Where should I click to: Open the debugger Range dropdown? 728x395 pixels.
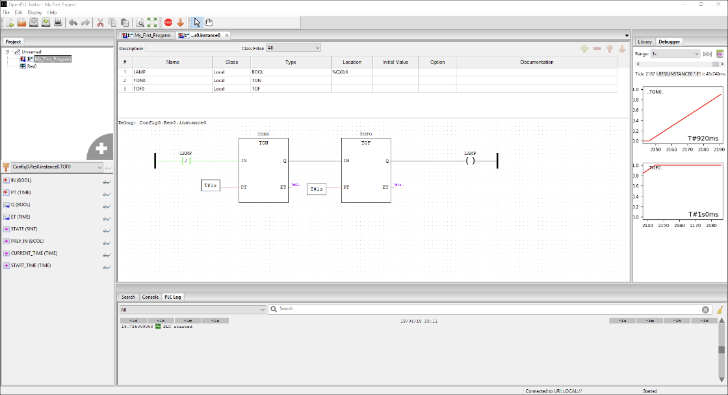675,54
